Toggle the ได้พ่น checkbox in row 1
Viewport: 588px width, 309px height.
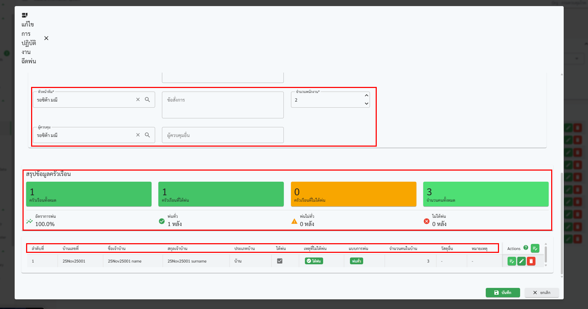click(280, 261)
